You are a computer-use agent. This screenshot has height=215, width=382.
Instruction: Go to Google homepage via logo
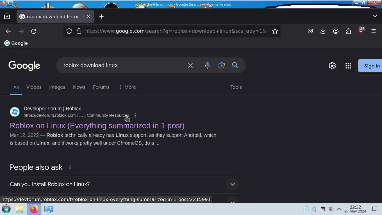(24, 66)
